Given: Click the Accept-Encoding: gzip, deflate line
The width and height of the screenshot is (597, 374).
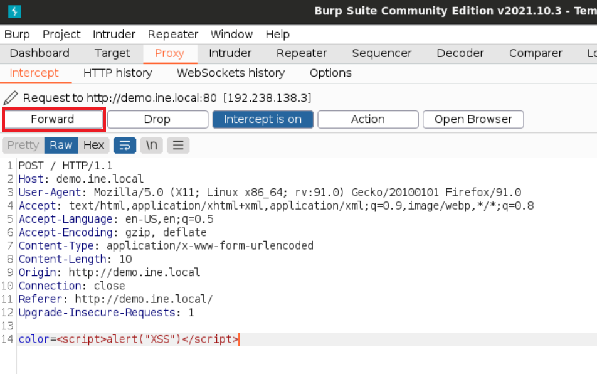Looking at the screenshot, I should point(113,232).
